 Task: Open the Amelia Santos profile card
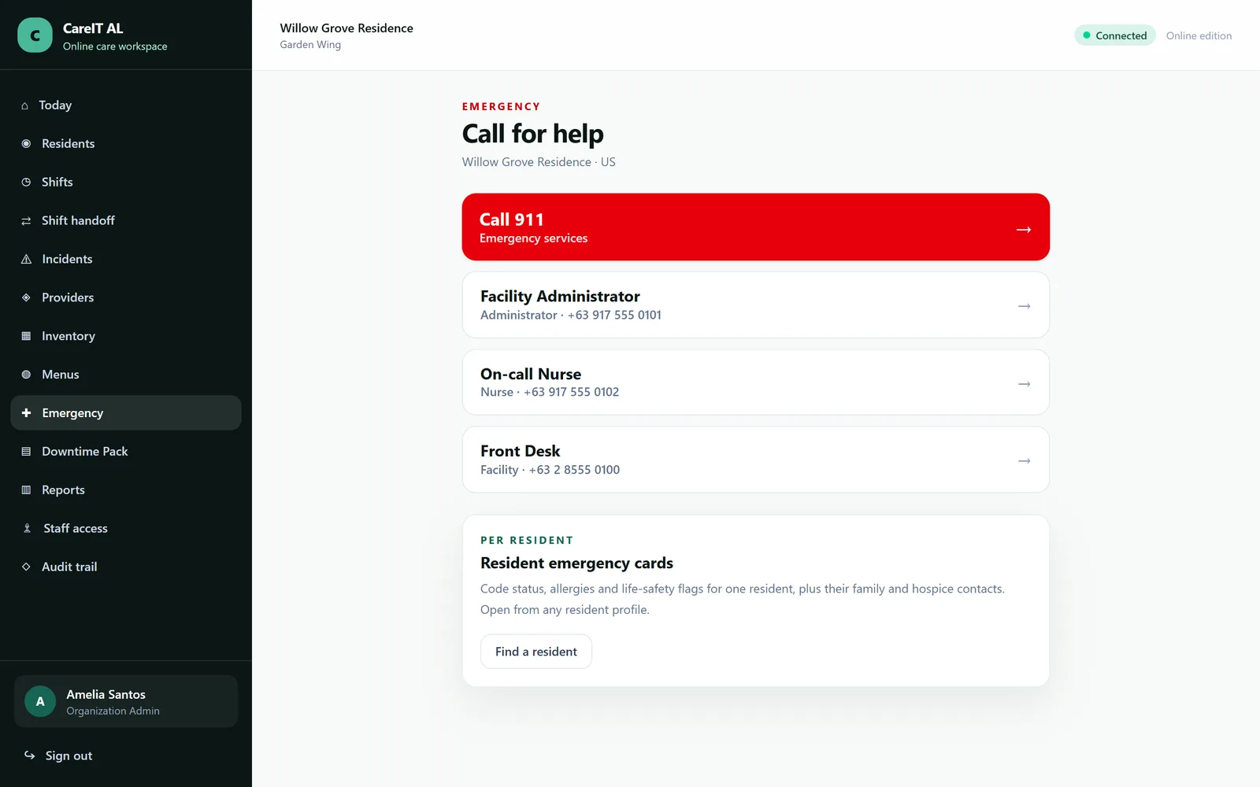(x=126, y=701)
